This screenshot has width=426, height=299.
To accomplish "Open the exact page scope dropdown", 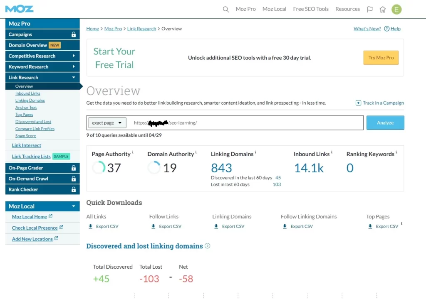I will pyautogui.click(x=107, y=123).
